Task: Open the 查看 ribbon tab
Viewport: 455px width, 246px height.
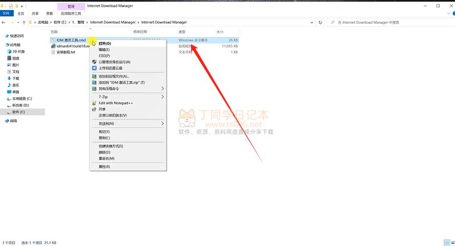Action: 50,13
